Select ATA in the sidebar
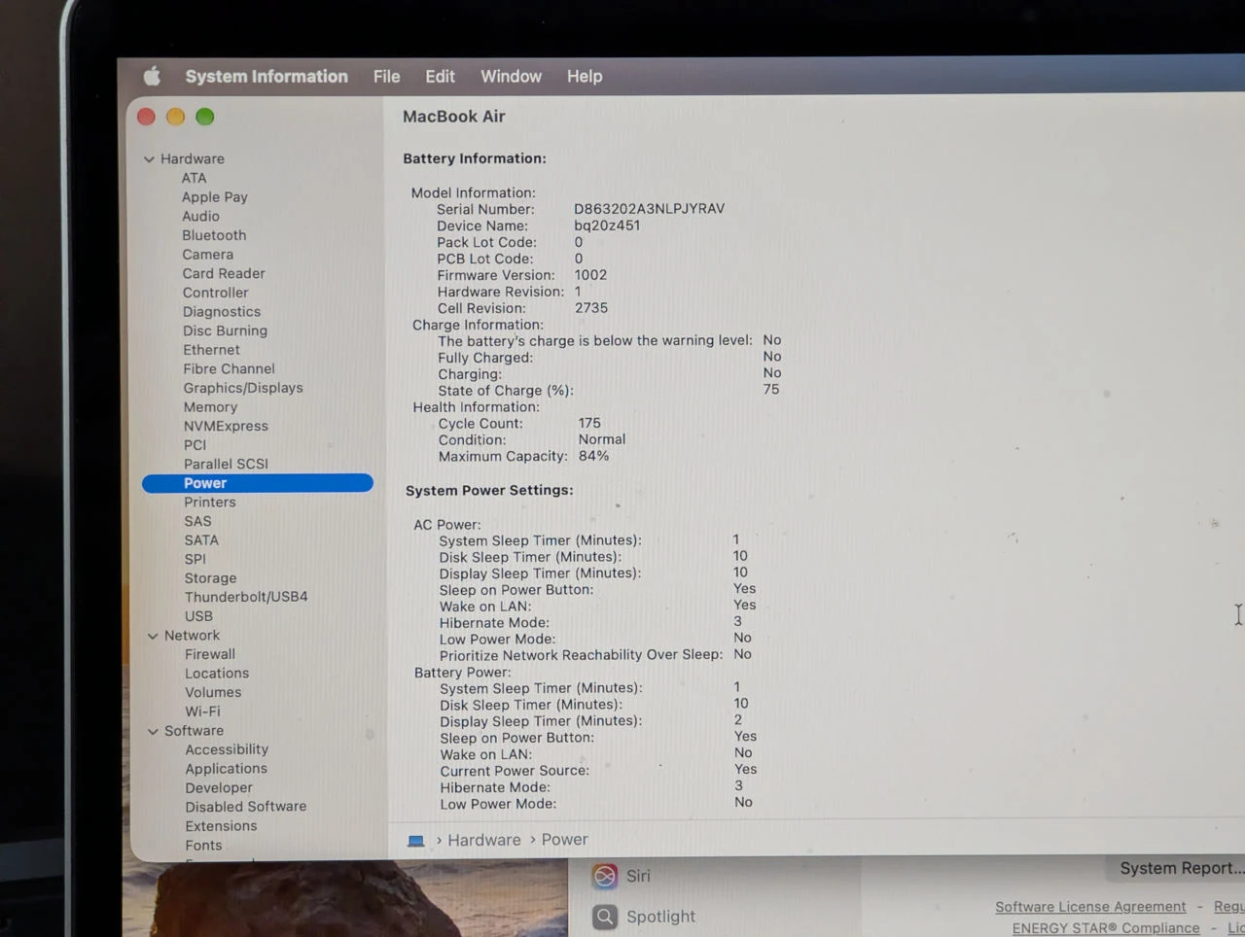1245x937 pixels. pyautogui.click(x=194, y=178)
